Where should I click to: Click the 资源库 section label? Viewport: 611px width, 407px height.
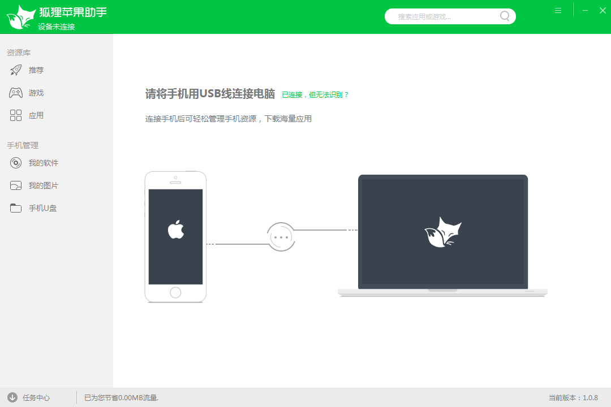tap(19, 53)
